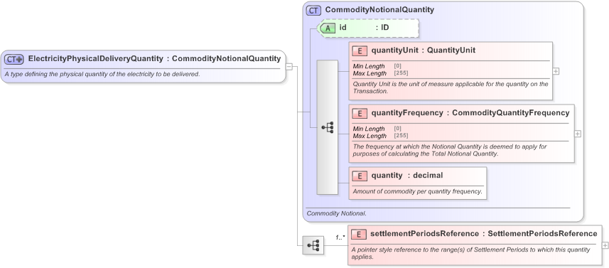Expand the quantityUnit element
The image size is (609, 268).
coord(556,72)
